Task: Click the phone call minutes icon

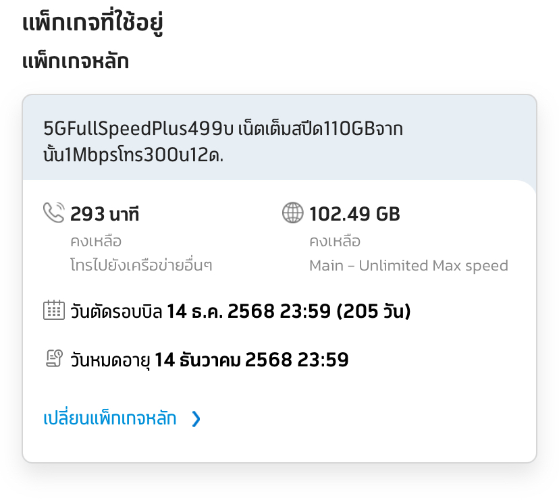Action: 54,213
